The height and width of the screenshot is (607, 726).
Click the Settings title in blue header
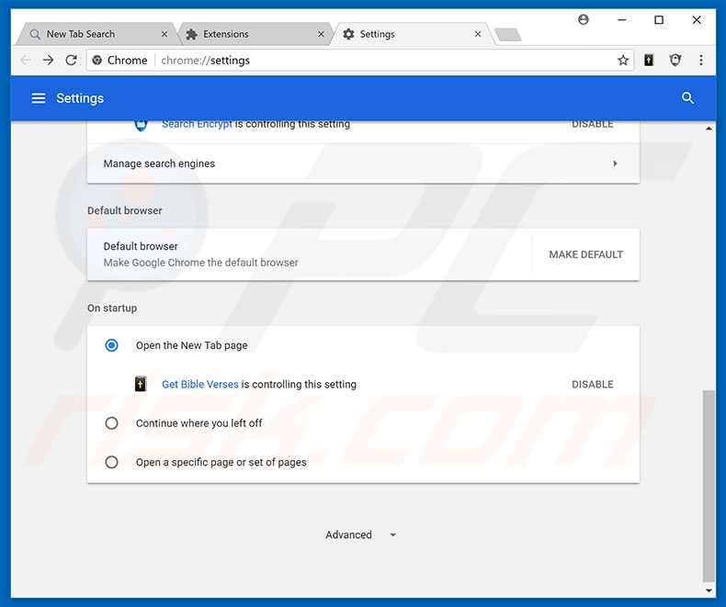80,98
